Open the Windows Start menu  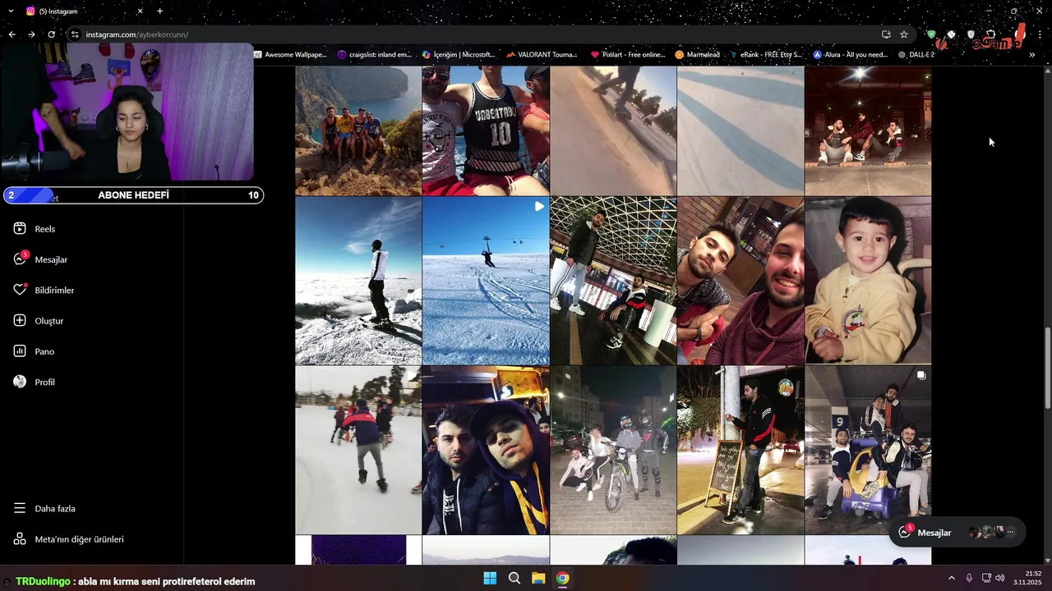pyautogui.click(x=490, y=578)
